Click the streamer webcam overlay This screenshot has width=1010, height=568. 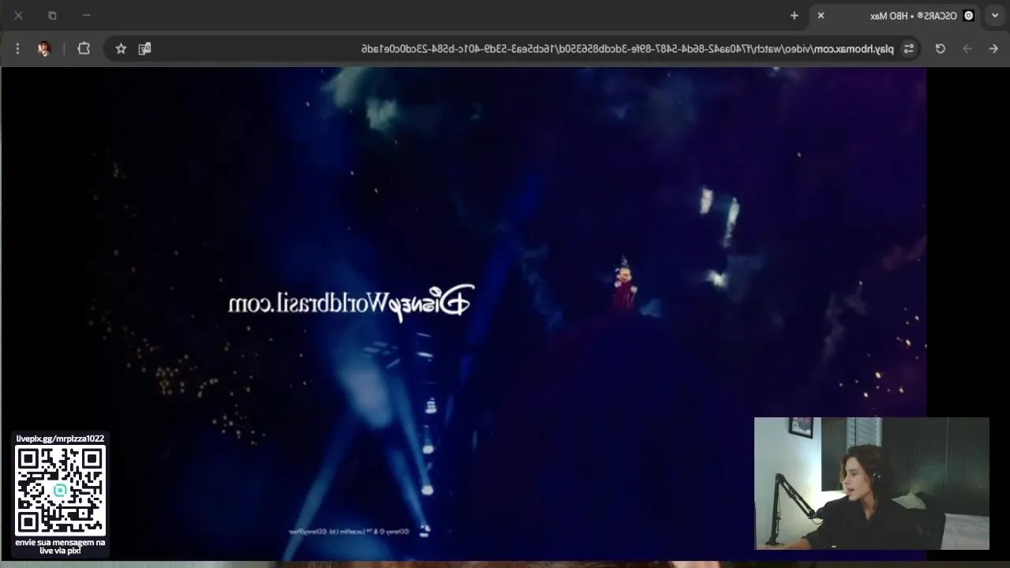tap(871, 484)
